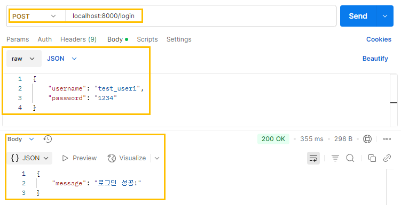This screenshot has width=401, height=205.
Task: Open the Send options dropdown arrow
Action: pos(385,16)
